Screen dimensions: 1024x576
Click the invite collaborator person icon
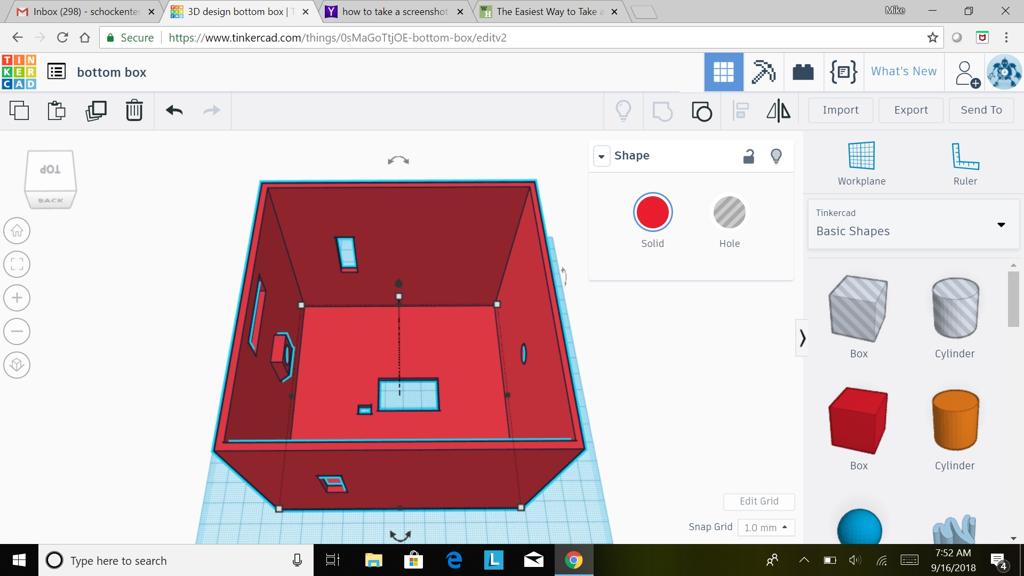coord(967,74)
